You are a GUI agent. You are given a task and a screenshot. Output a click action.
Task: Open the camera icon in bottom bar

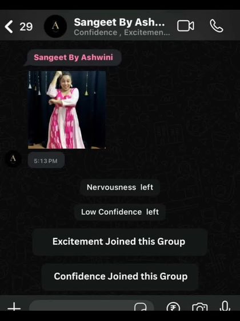pos(200,307)
